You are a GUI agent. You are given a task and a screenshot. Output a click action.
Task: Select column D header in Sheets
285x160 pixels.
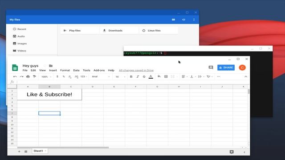[x=93, y=87]
